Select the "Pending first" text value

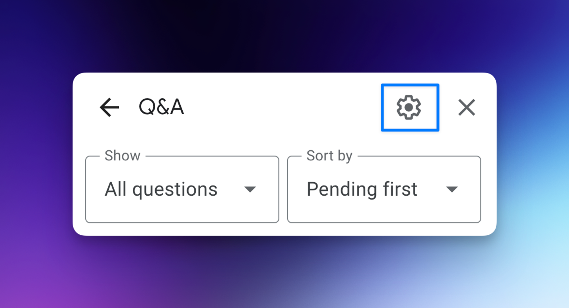coord(362,189)
